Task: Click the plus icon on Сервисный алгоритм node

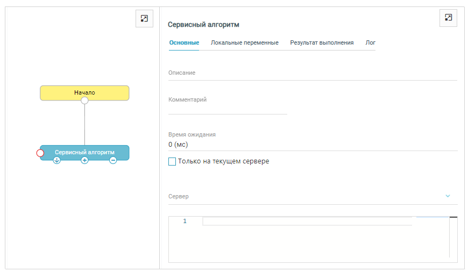Action: pos(84,160)
